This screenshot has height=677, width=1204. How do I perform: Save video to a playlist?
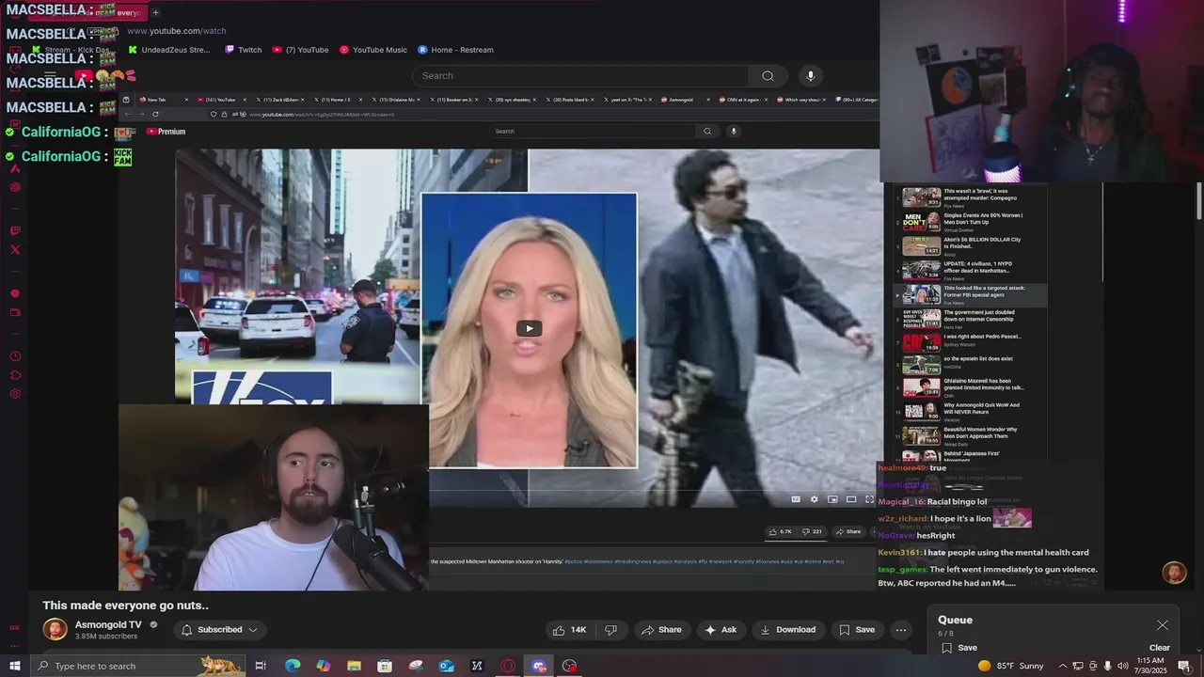point(857,630)
